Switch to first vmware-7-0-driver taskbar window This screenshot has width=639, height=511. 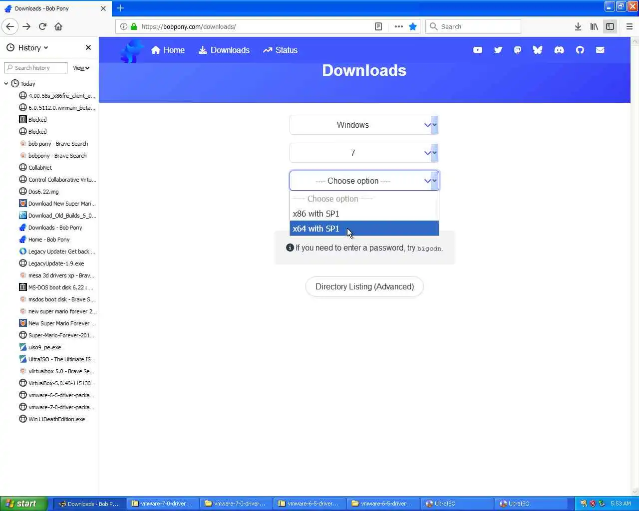tap(163, 504)
